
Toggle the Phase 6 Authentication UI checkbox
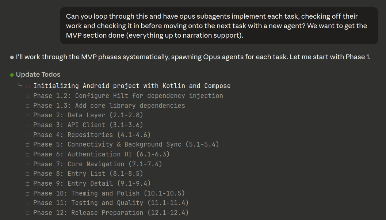[28, 155]
